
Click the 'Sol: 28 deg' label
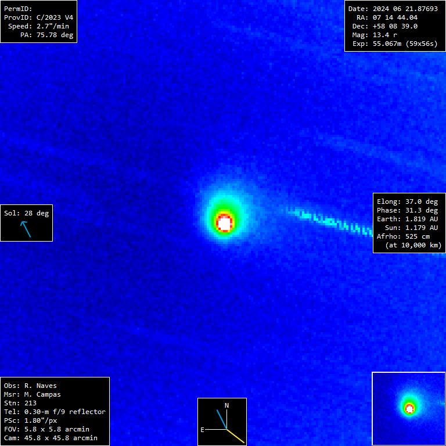point(26,213)
